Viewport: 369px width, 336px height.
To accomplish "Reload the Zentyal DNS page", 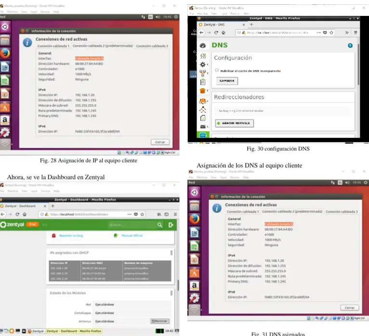I will 216,32.
